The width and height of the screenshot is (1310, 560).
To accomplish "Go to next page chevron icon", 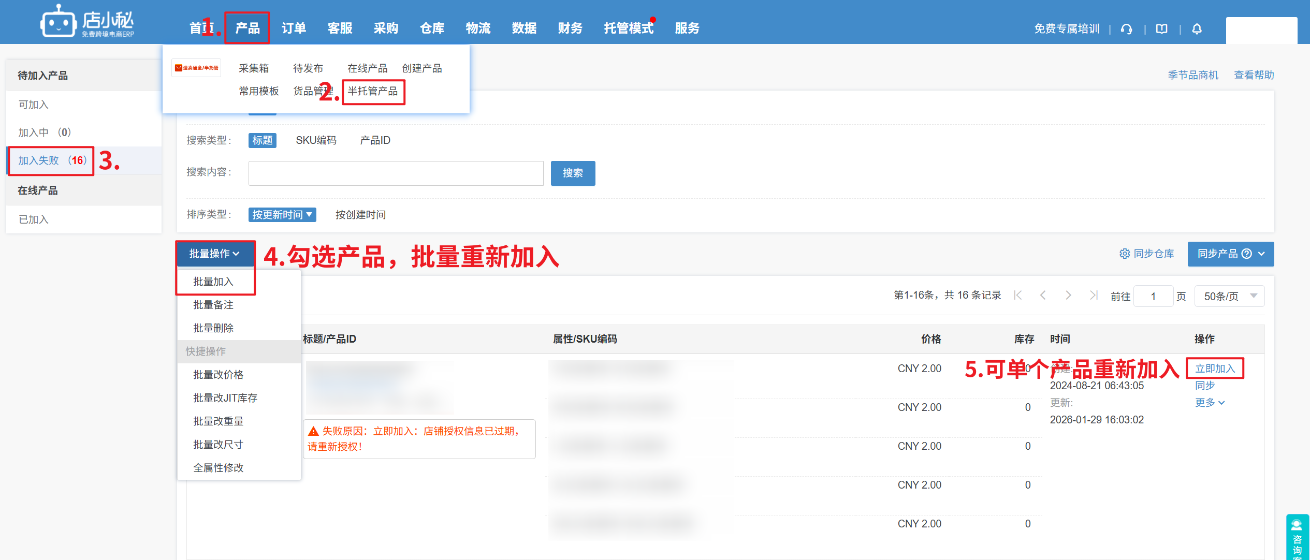I will (x=1068, y=296).
